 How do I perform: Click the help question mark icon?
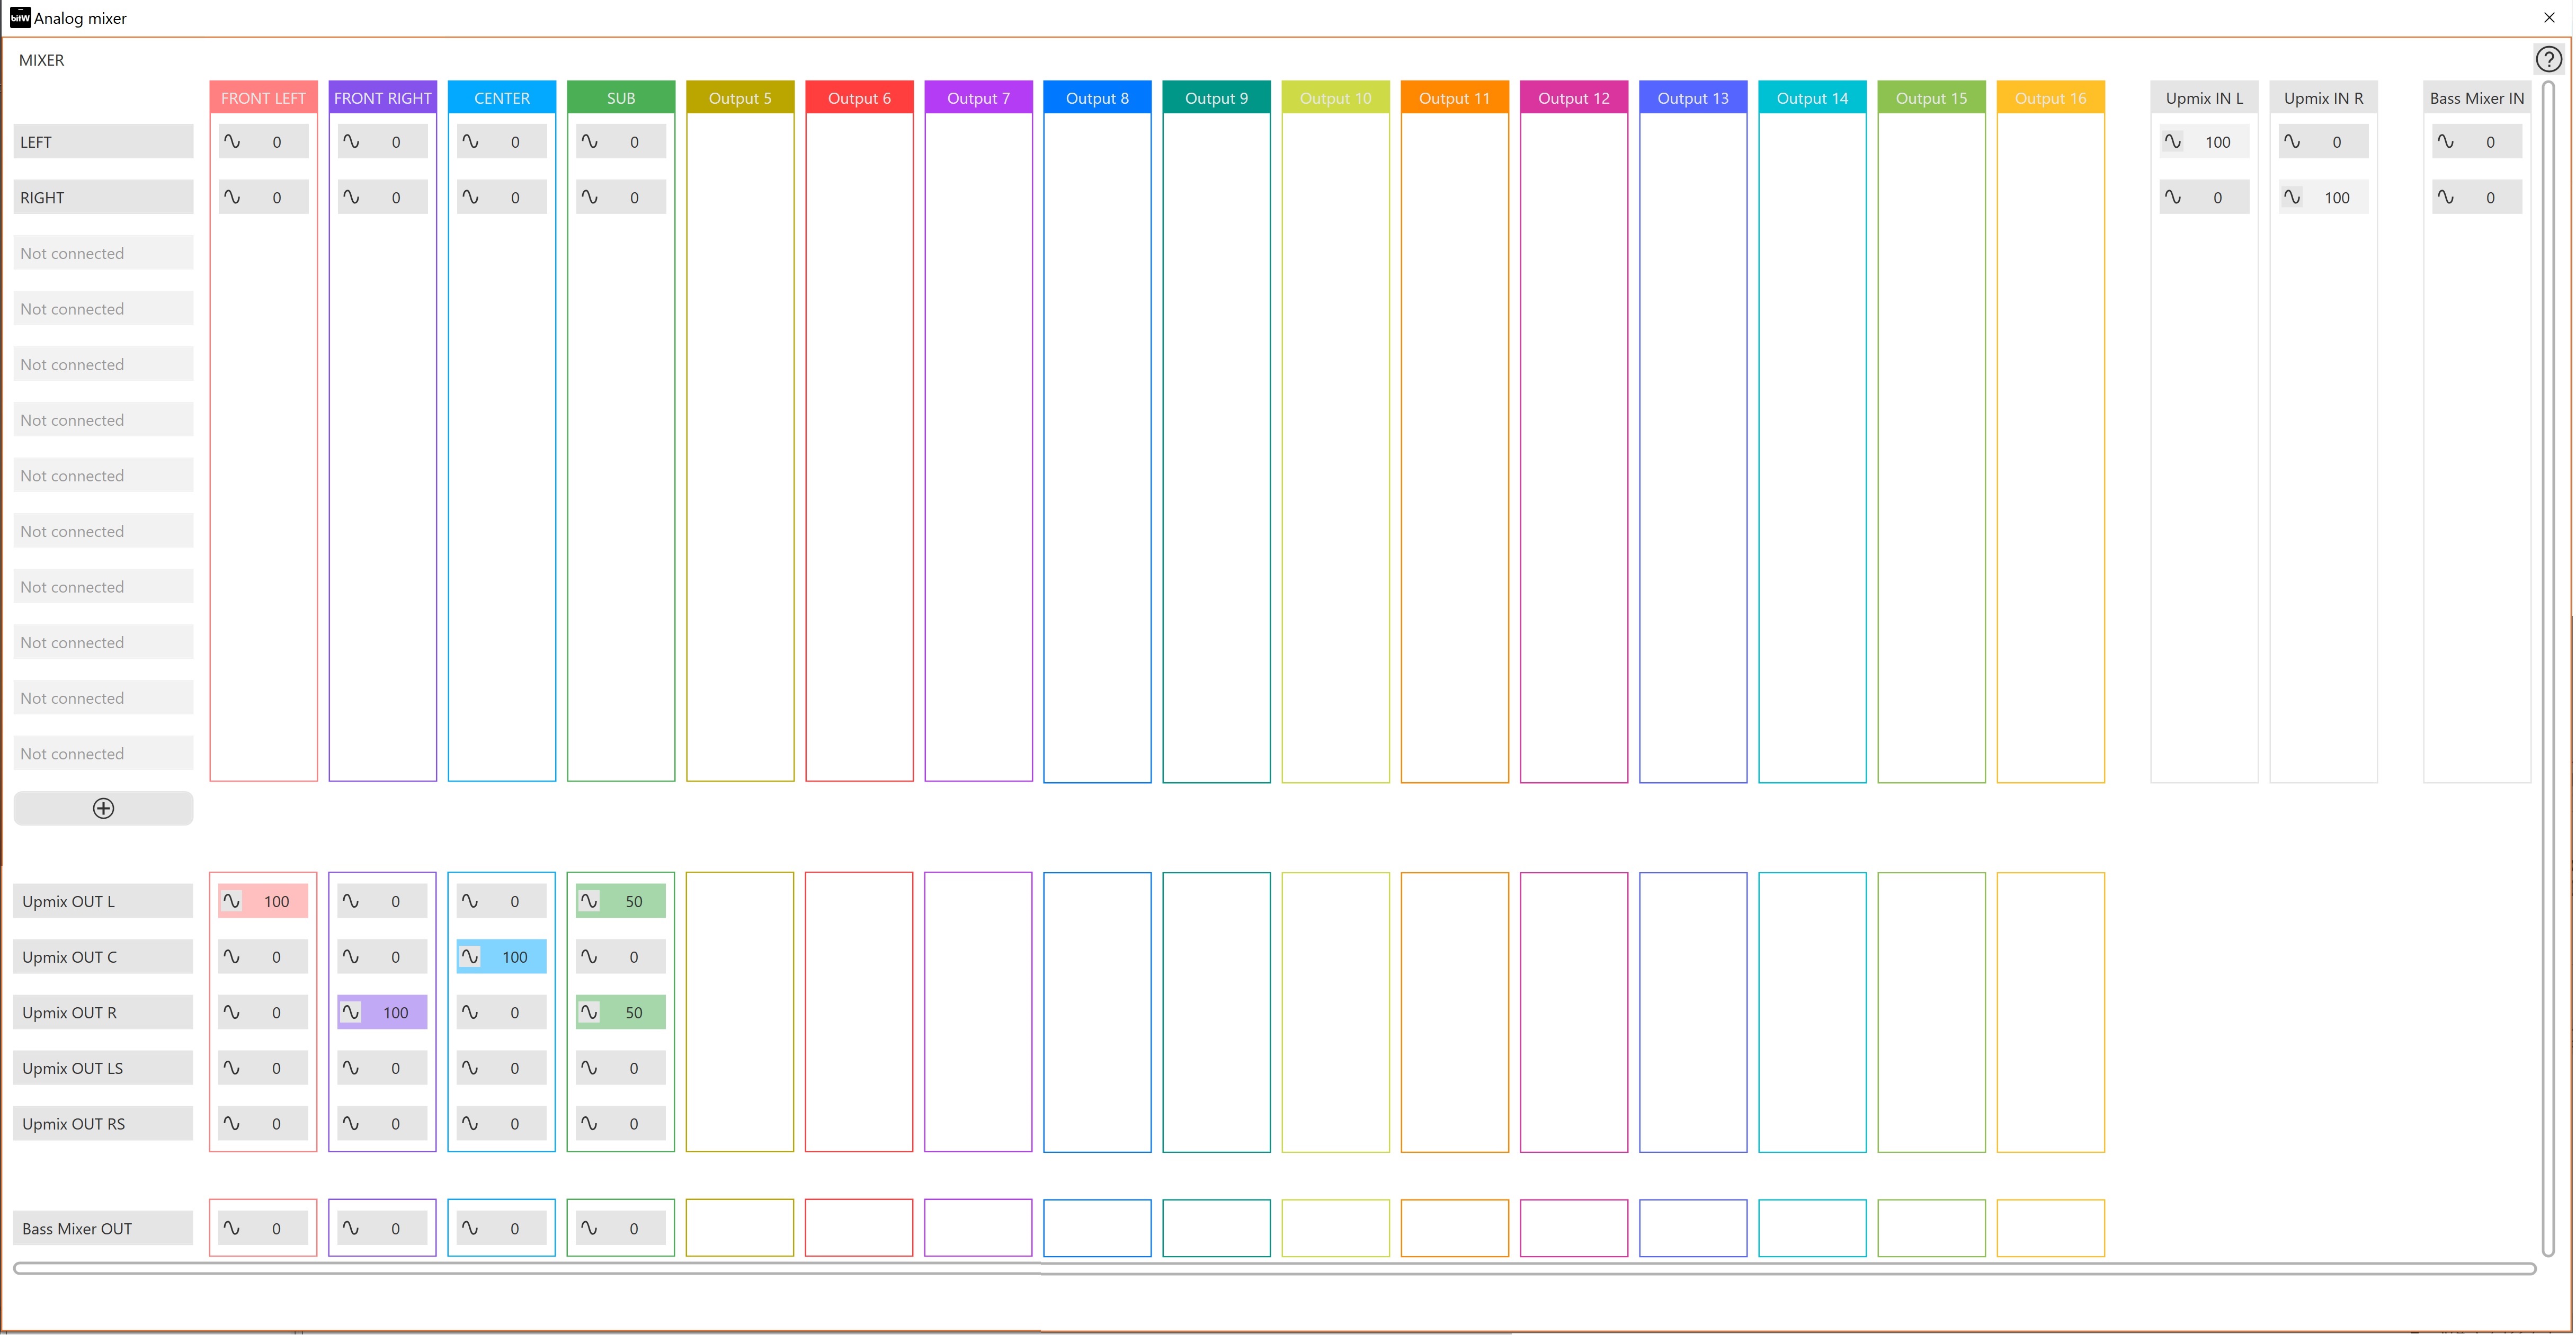pyautogui.click(x=2548, y=60)
